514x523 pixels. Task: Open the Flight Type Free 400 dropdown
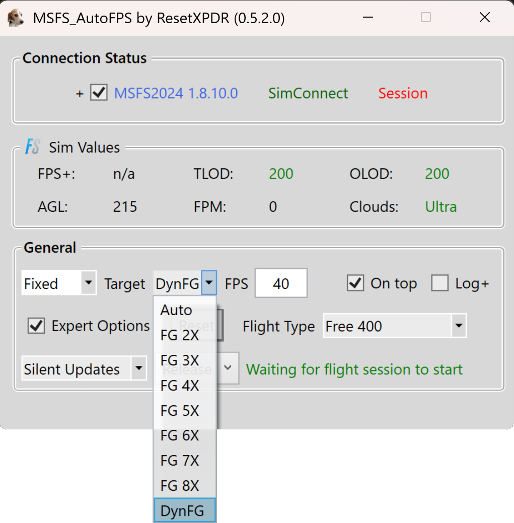coord(395,326)
